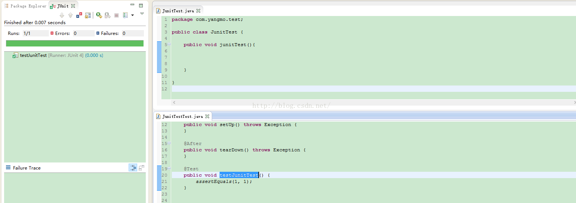Screen dimensions: 576x203
Task: Toggle Filter Stack Trace button
Action: click(x=133, y=168)
